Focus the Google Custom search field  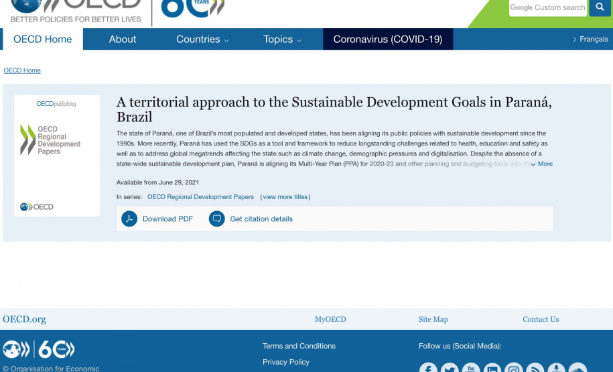click(548, 7)
